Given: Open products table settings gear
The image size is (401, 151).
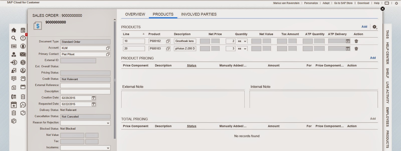Looking at the screenshot, I should (x=374, y=27).
